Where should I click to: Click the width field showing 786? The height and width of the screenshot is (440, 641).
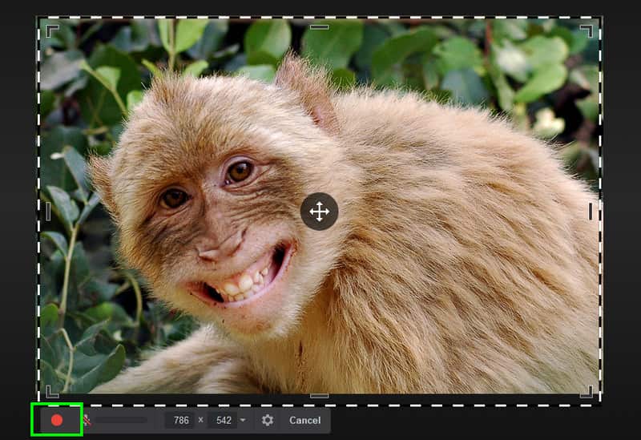click(180, 420)
